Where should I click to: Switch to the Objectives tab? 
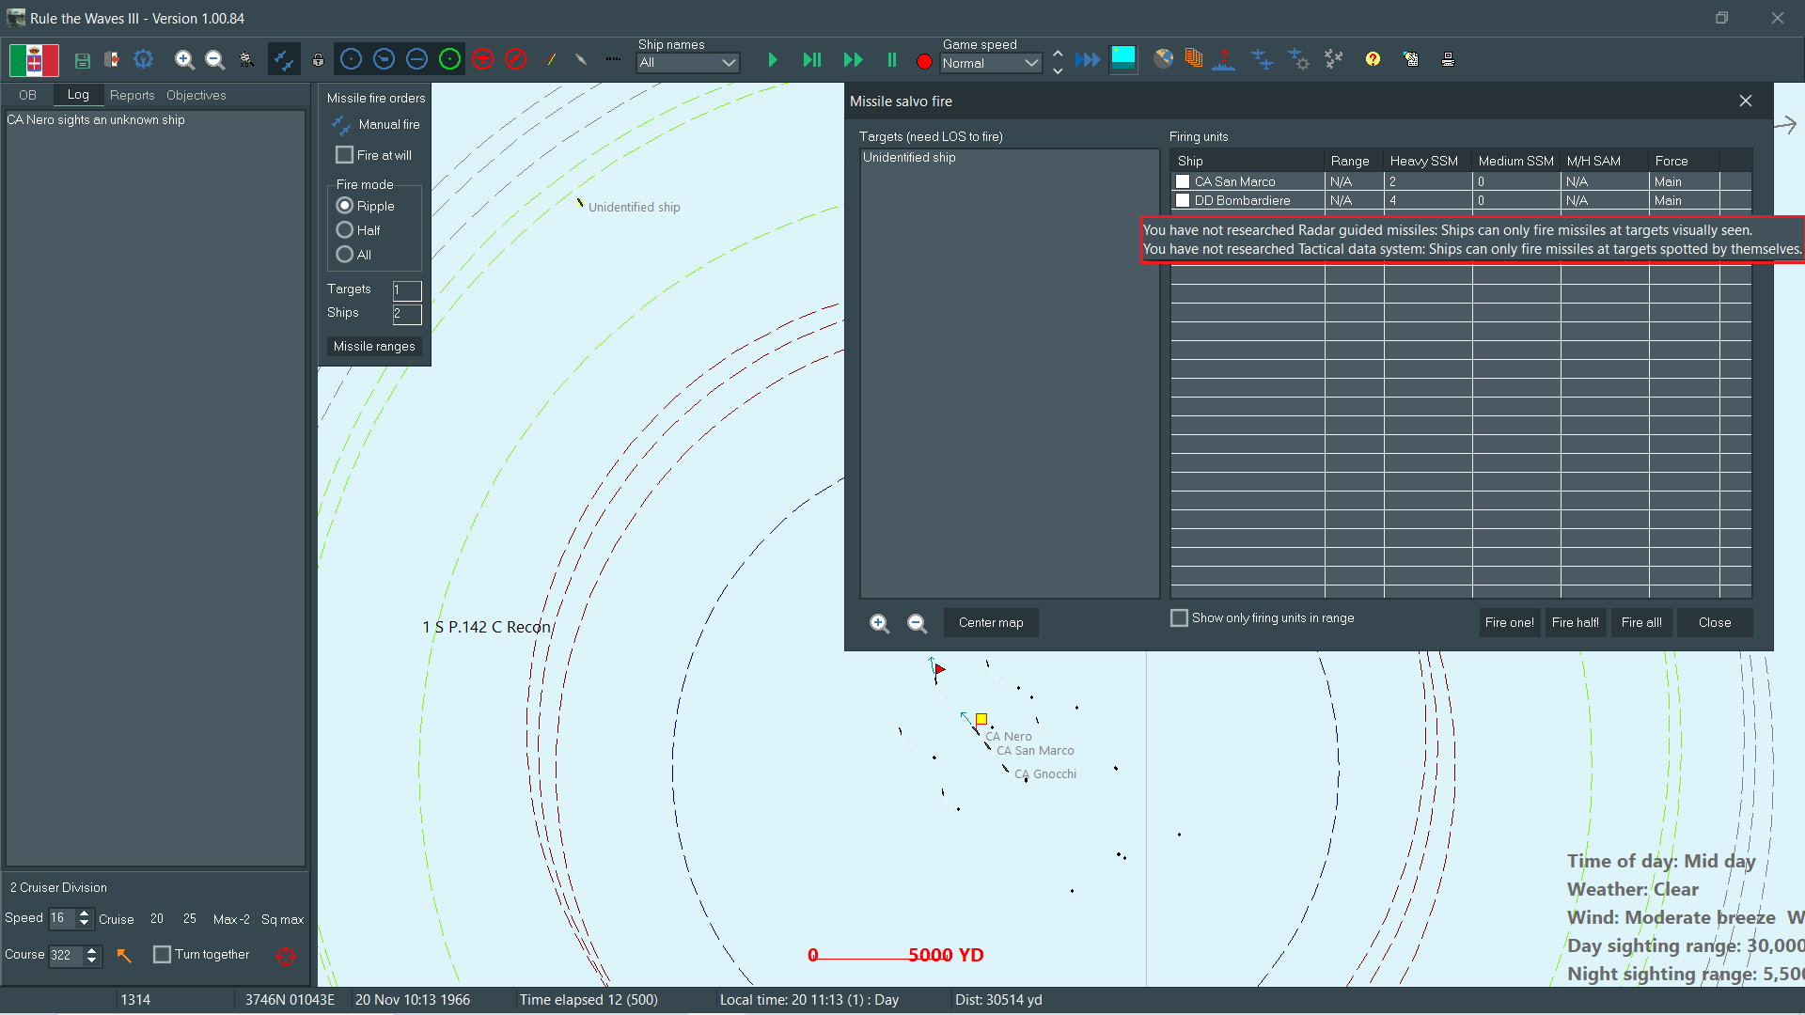click(196, 95)
